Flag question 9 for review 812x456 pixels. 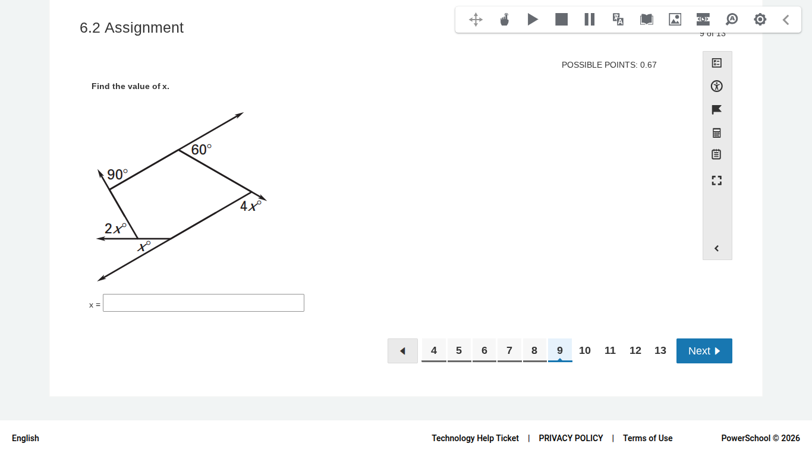coord(717,109)
